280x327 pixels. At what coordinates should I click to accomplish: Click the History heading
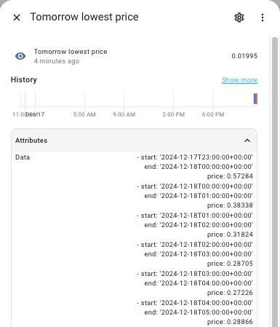pyautogui.click(x=24, y=79)
